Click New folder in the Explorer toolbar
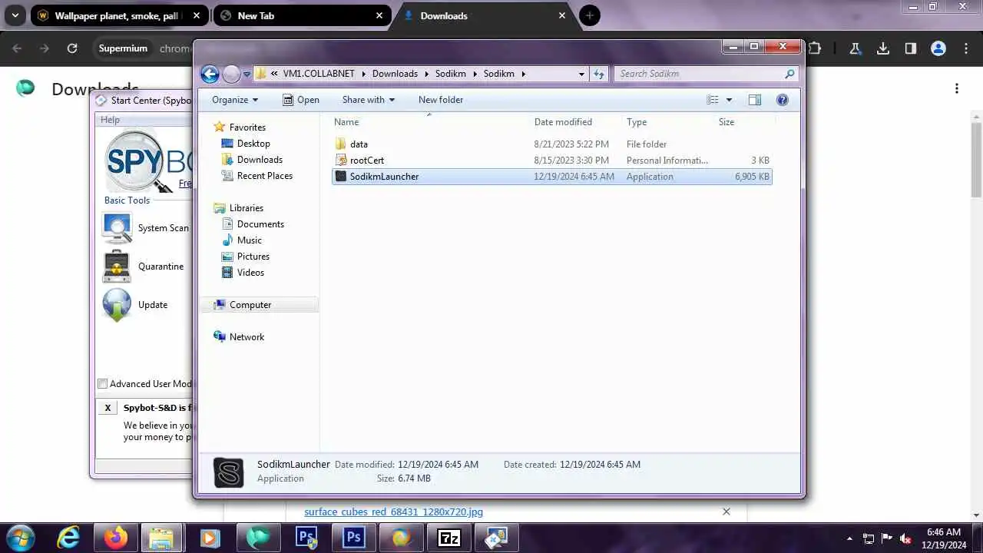Viewport: 983px width, 553px height. 441,100
